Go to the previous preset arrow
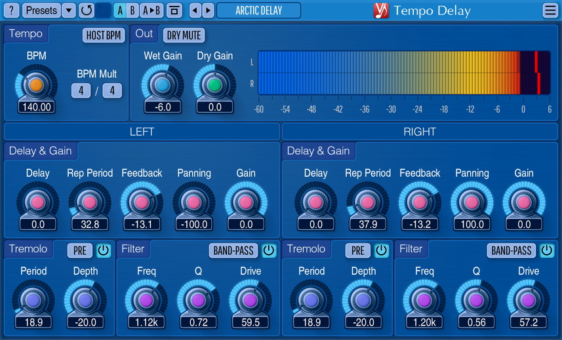 (x=195, y=10)
